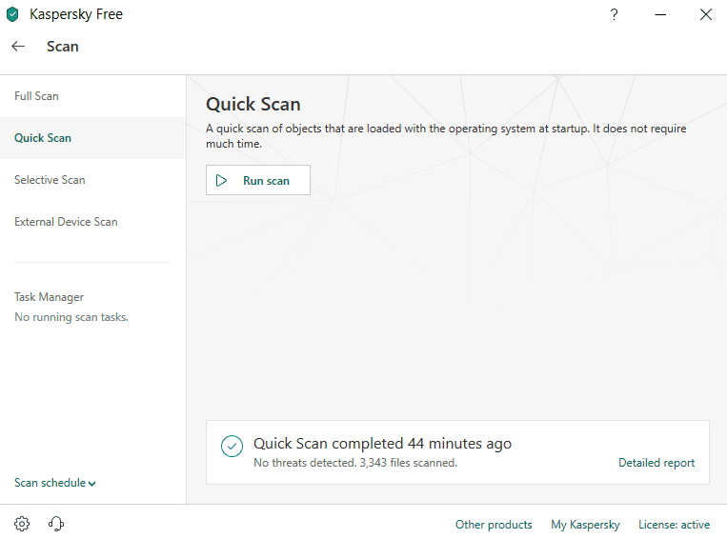This screenshot has height=539, width=727.
Task: Open Other products link
Action: coord(494,525)
